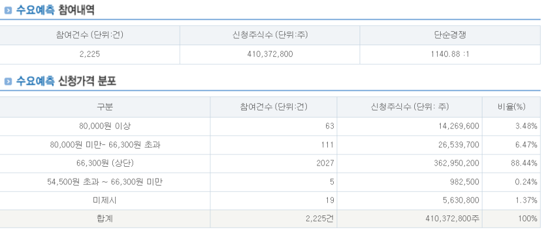Viewport: 550px width, 236px height.
Task: Click the 2027 participation count cell
Action: point(274,163)
